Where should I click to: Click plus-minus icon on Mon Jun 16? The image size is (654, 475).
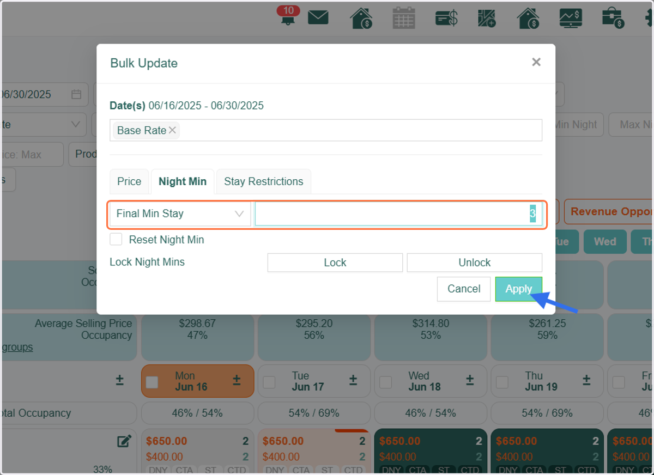(237, 380)
